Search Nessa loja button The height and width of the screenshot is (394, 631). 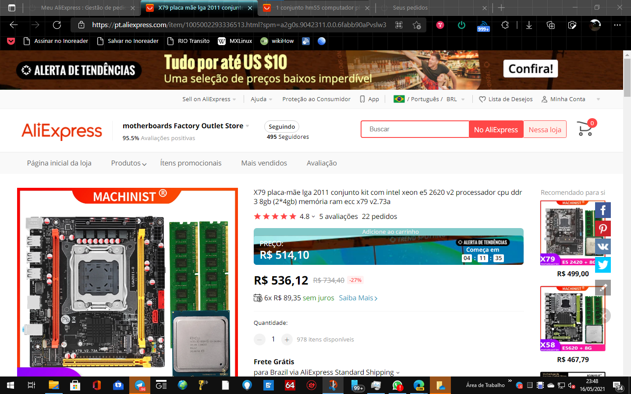coord(545,130)
